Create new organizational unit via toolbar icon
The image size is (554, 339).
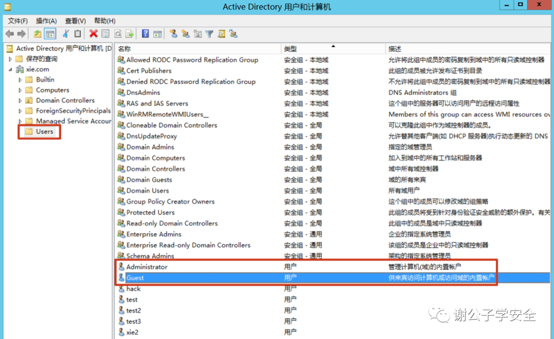click(x=197, y=34)
